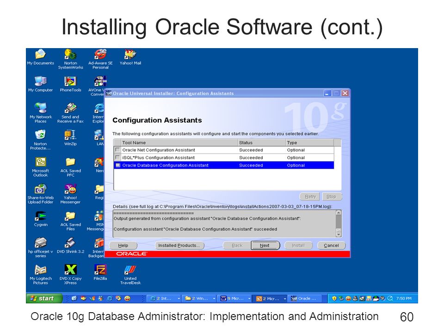
Task: Tick the iSQL*Plus Configuration Assistant checkbox
Action: click(x=117, y=157)
